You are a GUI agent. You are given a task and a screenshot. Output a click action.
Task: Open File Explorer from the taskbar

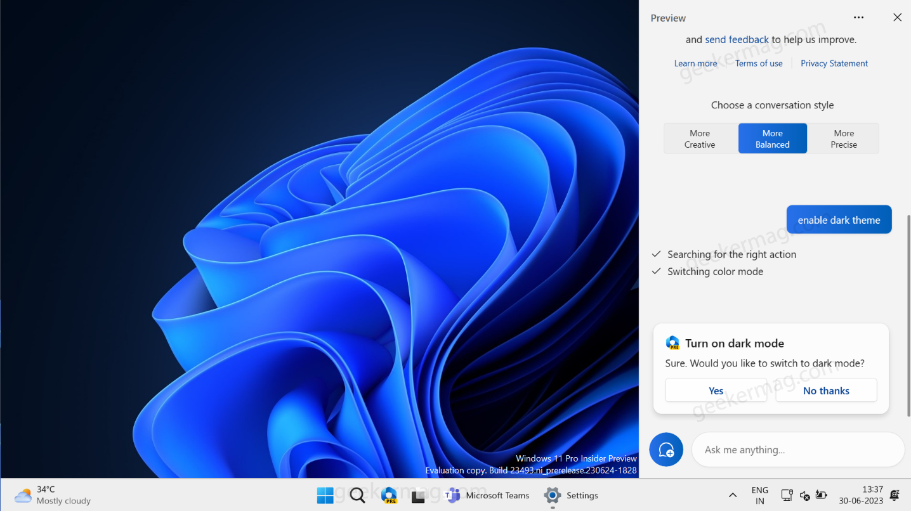point(419,495)
